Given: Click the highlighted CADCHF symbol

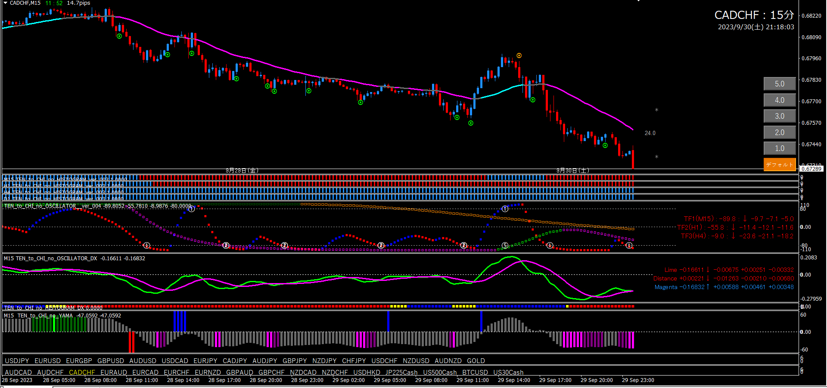Looking at the screenshot, I should tap(82, 373).
